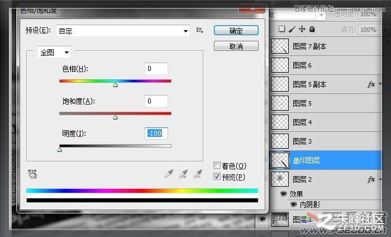This screenshot has height=237, width=391.
Task: Click thumbnail of 盖印图层
Action: pos(280,160)
